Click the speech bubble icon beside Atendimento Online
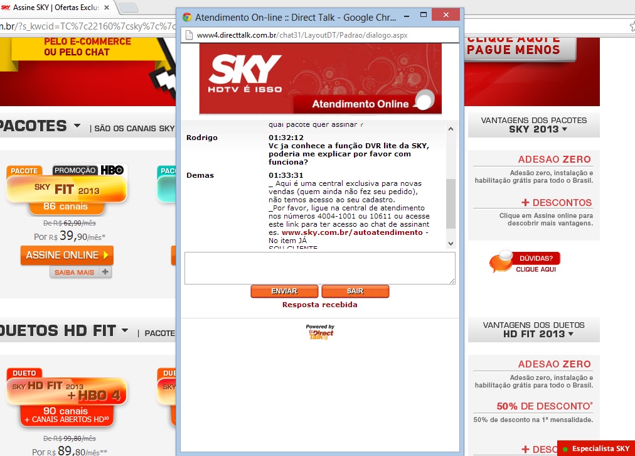This screenshot has height=456, width=635. pos(424,101)
